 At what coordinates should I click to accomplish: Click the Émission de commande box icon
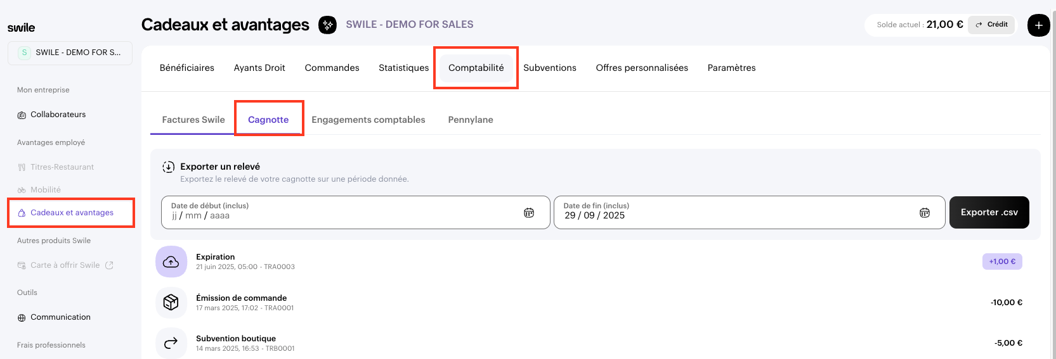pyautogui.click(x=171, y=303)
